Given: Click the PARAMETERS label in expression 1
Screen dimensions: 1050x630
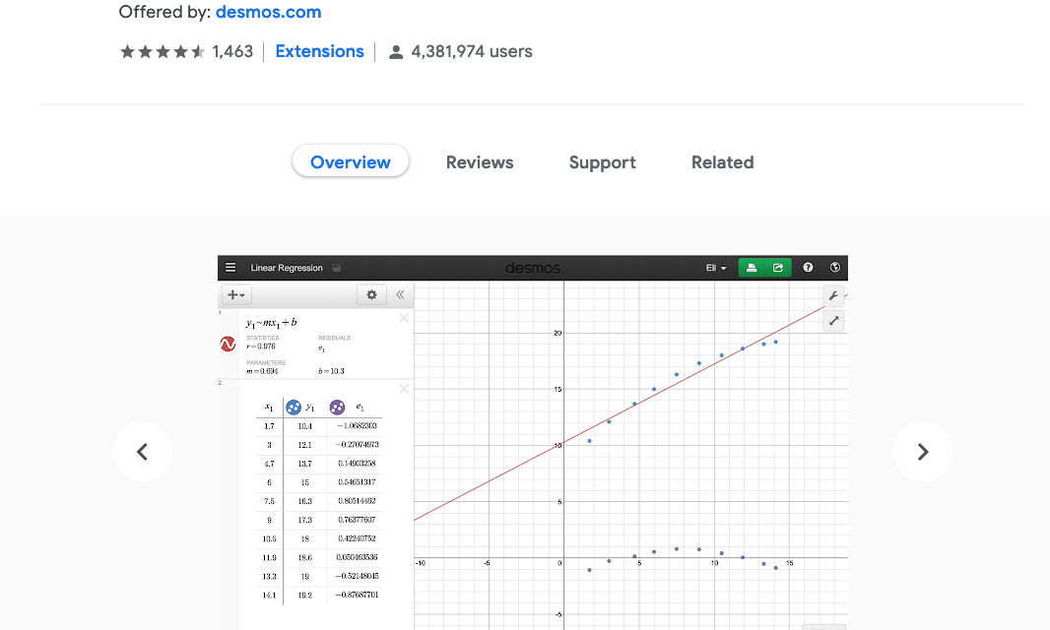Looking at the screenshot, I should 266,363.
